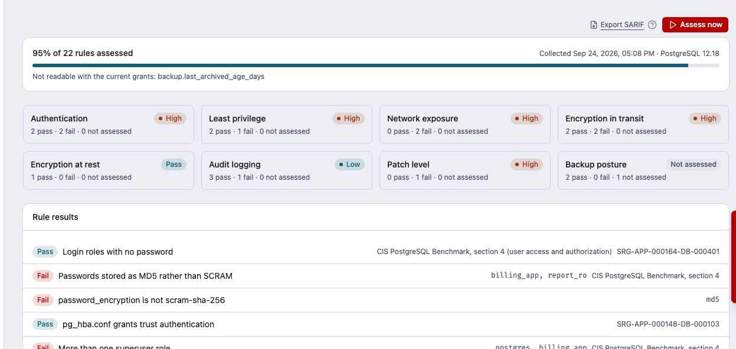Click the High badge on Network exposure
The image size is (736, 349).
tap(526, 118)
